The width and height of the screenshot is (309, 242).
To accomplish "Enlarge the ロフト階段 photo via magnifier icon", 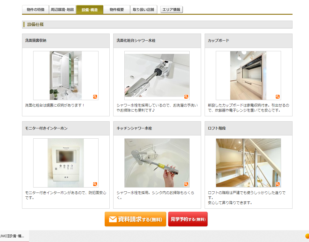I will click(278, 184).
